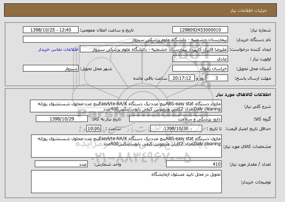The image size is (285, 202).
Task: Click the label تعداد / مقدار مورد نیاز
Action: (250, 164)
